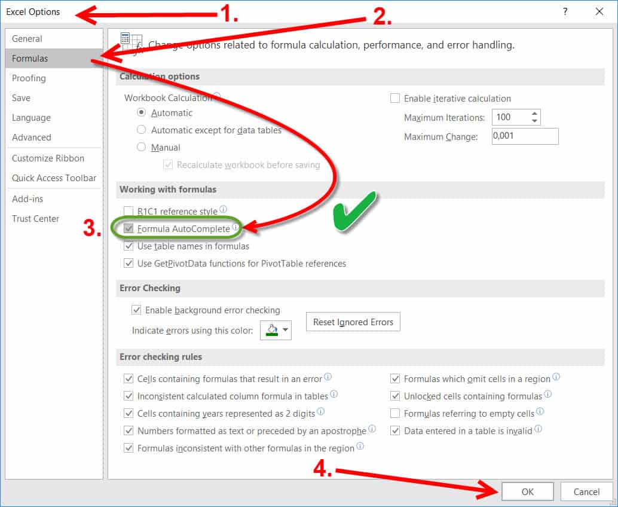Click info icon for numbers formatted as text

[372, 429]
